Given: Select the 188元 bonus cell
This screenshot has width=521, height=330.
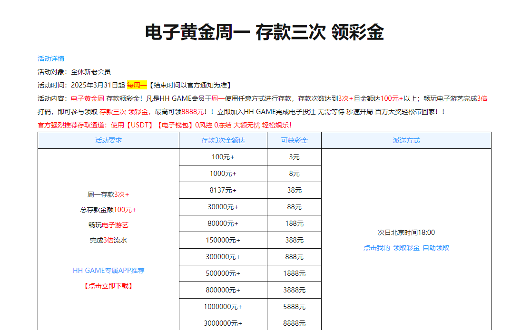Looking at the screenshot, I should point(294,223).
